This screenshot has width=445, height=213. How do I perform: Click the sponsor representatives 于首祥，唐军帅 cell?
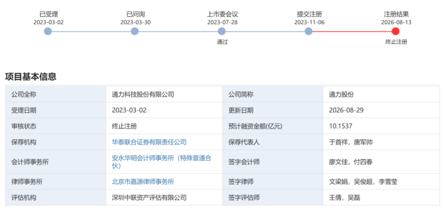pyautogui.click(x=382, y=142)
